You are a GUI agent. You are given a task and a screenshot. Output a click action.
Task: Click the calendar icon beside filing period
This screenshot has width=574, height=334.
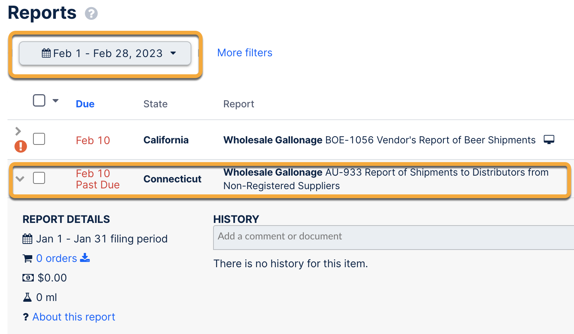[27, 239]
